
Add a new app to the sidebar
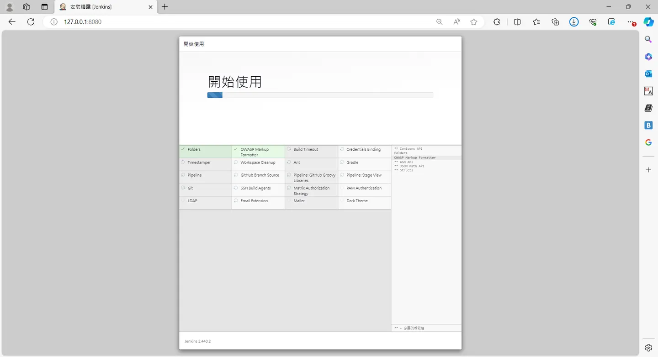pyautogui.click(x=648, y=170)
